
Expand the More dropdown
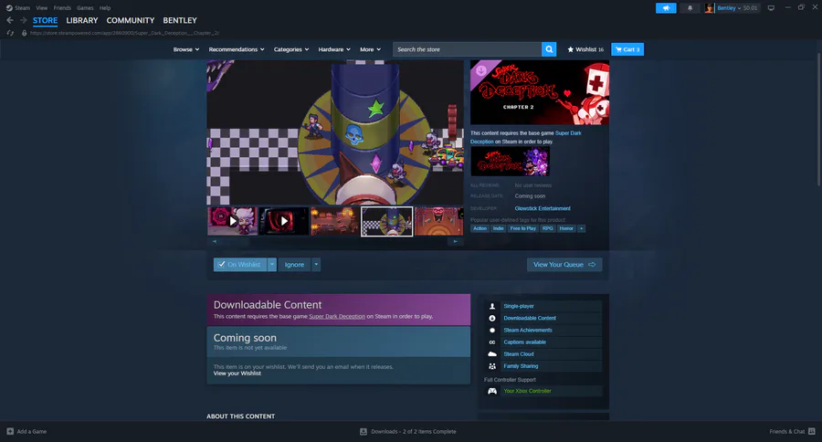[370, 49]
